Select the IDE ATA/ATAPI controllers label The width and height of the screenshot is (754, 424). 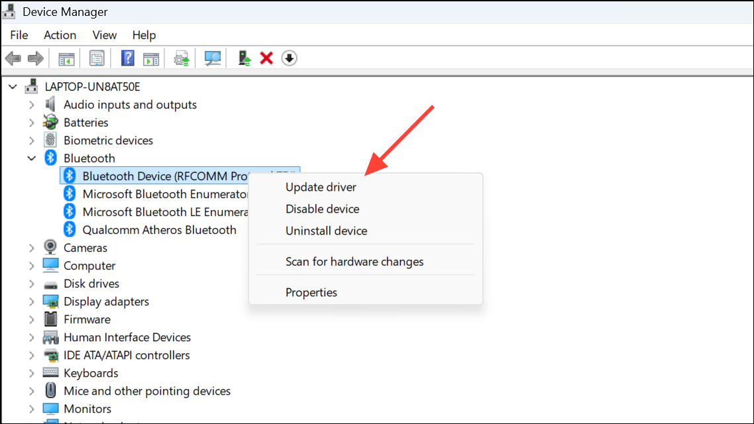127,355
